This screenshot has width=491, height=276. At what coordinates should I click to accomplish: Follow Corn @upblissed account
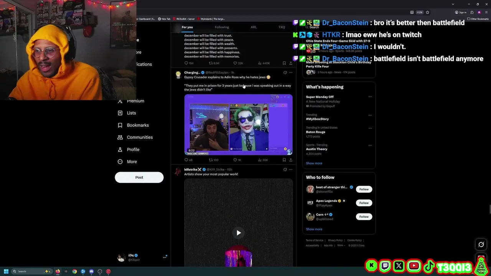(364, 217)
